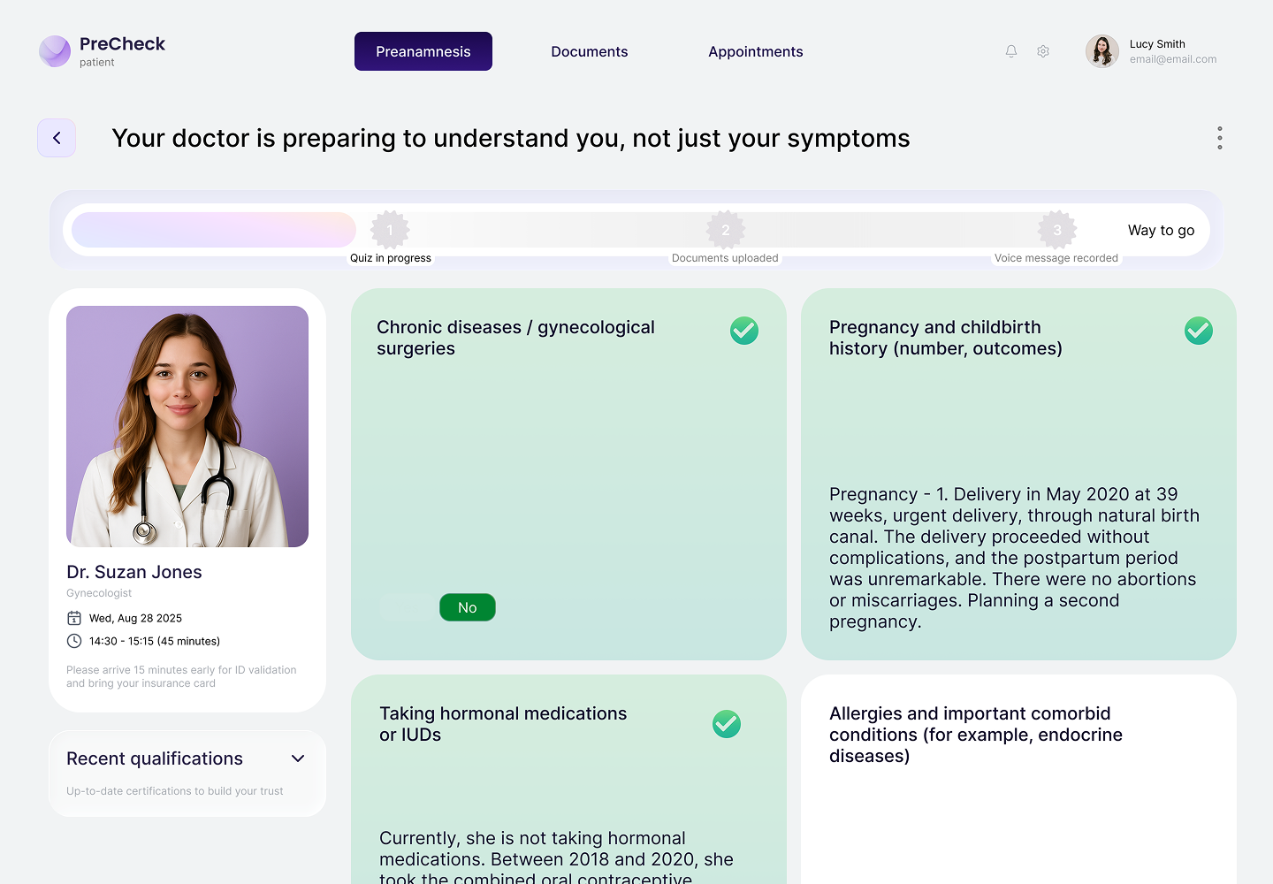This screenshot has width=1273, height=884.
Task: Switch to the Appointments tab
Action: pyautogui.click(x=756, y=51)
